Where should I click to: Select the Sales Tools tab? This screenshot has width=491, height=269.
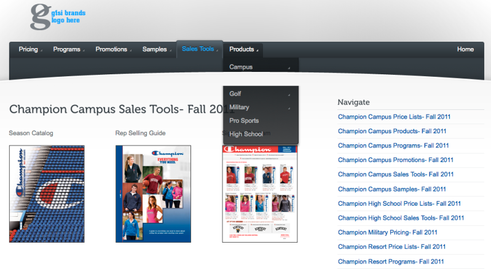(200, 49)
